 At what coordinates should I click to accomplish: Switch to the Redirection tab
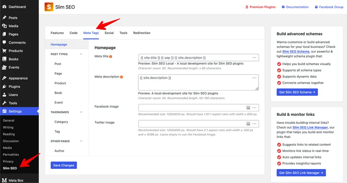142,33
